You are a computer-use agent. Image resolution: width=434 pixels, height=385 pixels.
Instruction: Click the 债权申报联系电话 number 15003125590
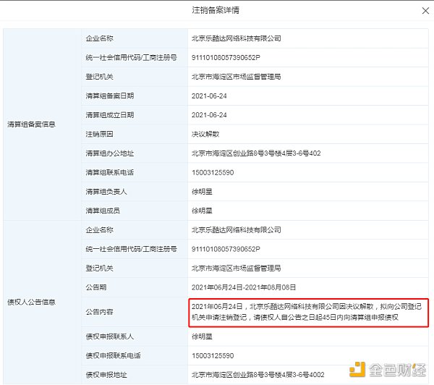[x=213, y=355]
